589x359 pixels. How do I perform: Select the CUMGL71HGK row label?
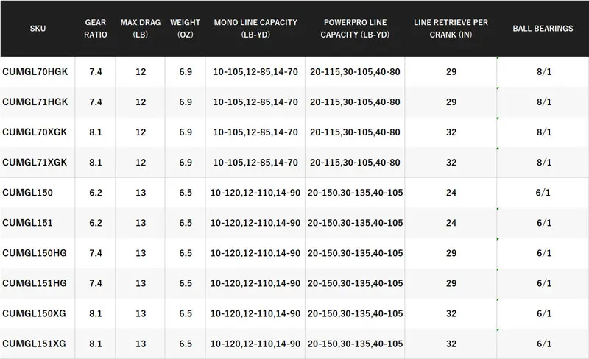35,102
